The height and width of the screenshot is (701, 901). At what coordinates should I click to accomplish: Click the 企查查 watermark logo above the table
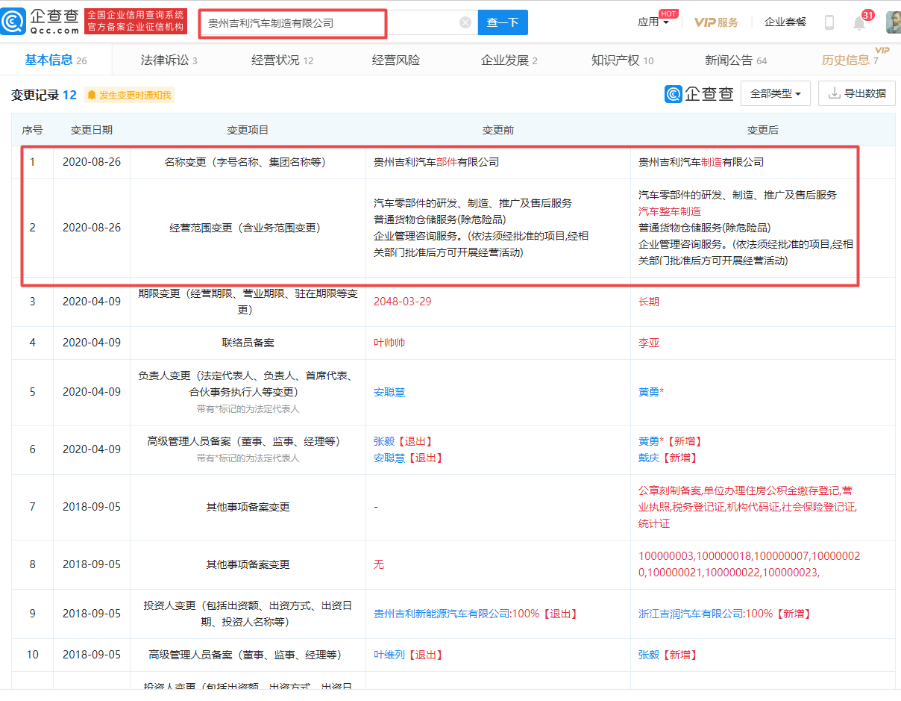point(699,93)
